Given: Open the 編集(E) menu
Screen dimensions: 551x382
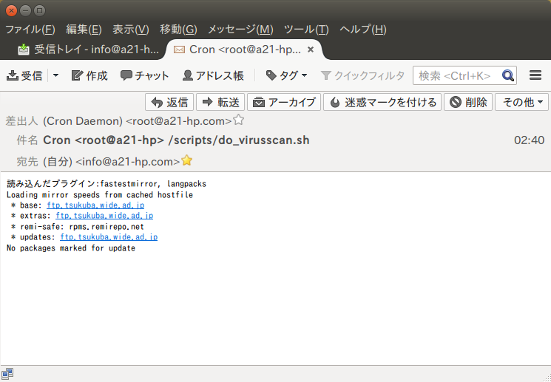Looking at the screenshot, I should (84, 30).
